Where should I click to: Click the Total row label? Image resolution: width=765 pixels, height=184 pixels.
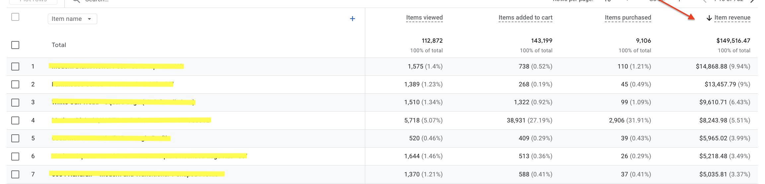pyautogui.click(x=59, y=45)
